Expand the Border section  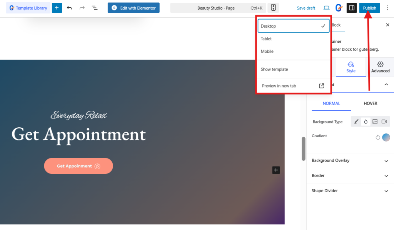350,175
